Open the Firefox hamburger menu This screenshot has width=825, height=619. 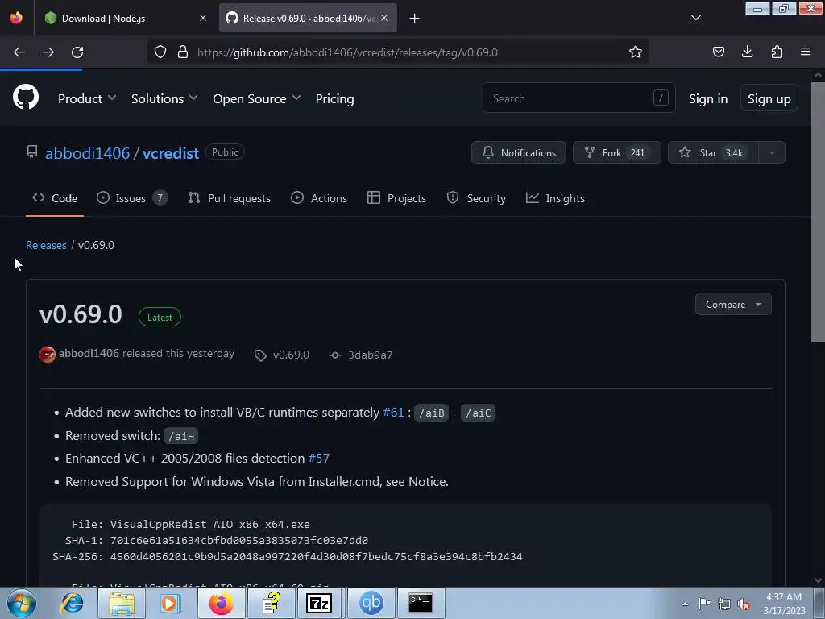[806, 52]
